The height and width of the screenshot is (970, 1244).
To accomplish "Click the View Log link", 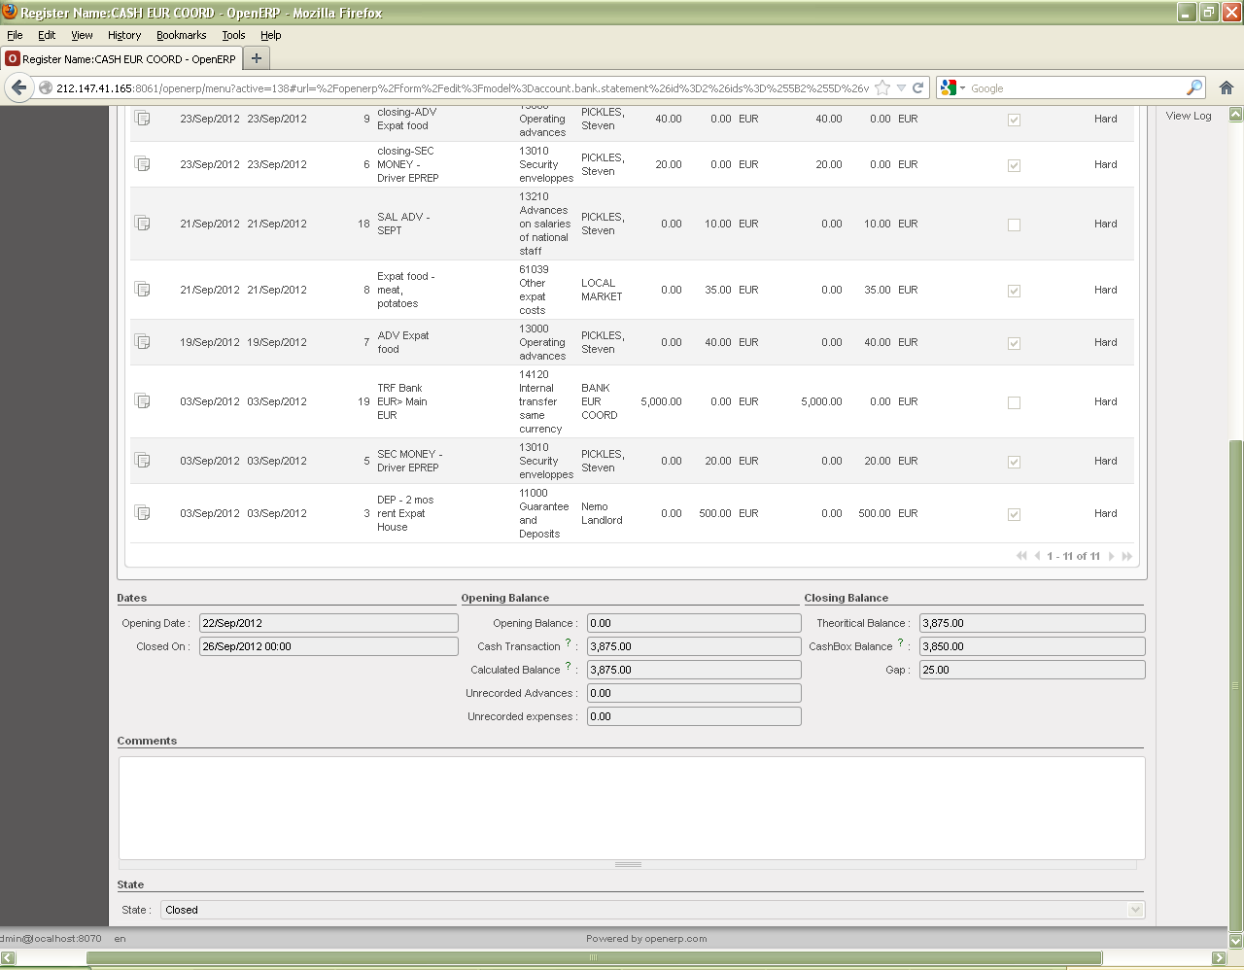I will (x=1189, y=116).
